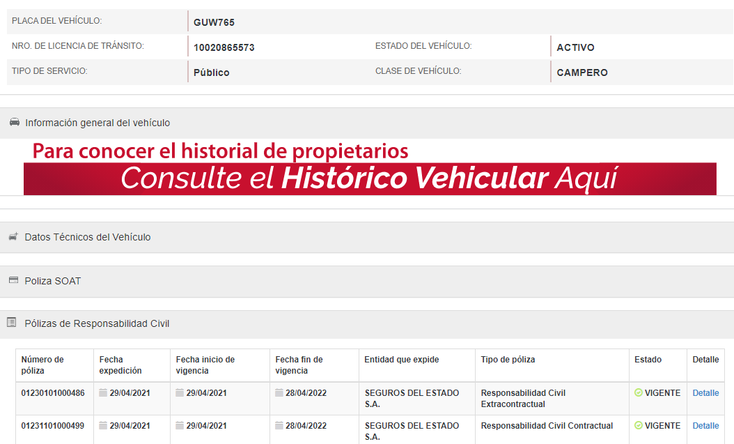The width and height of the screenshot is (734, 444).
Task: Click the Entidad que expide column header
Action: (401, 360)
